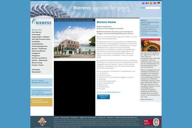This screenshot has width=192, height=128.
Task: Open Algemene Voorwaarden footer link
Action: tap(88, 117)
